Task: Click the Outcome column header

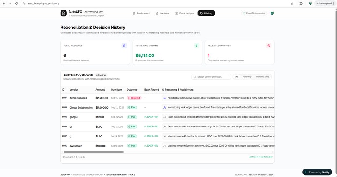Action: [132, 90]
